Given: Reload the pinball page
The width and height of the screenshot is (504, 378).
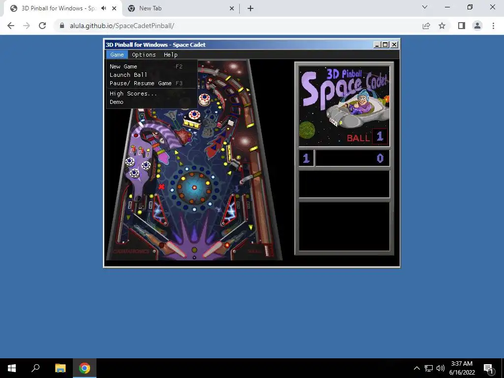Looking at the screenshot, I should point(42,26).
